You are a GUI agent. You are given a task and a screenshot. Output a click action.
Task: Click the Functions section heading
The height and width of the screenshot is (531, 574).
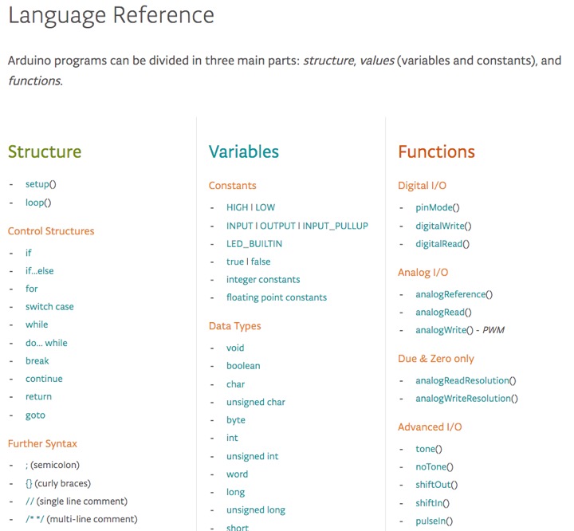pyautogui.click(x=436, y=151)
